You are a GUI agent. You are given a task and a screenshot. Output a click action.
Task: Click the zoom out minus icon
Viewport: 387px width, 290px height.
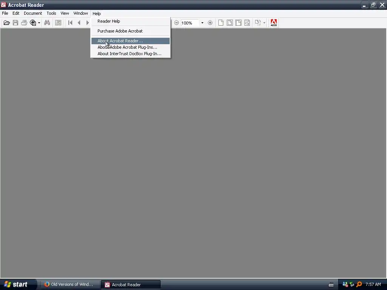176,23
